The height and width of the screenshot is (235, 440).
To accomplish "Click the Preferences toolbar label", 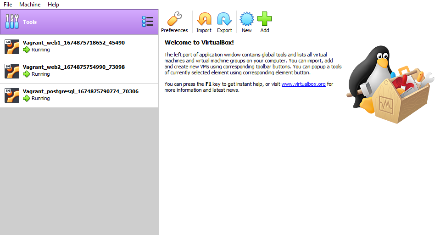I will (174, 30).
